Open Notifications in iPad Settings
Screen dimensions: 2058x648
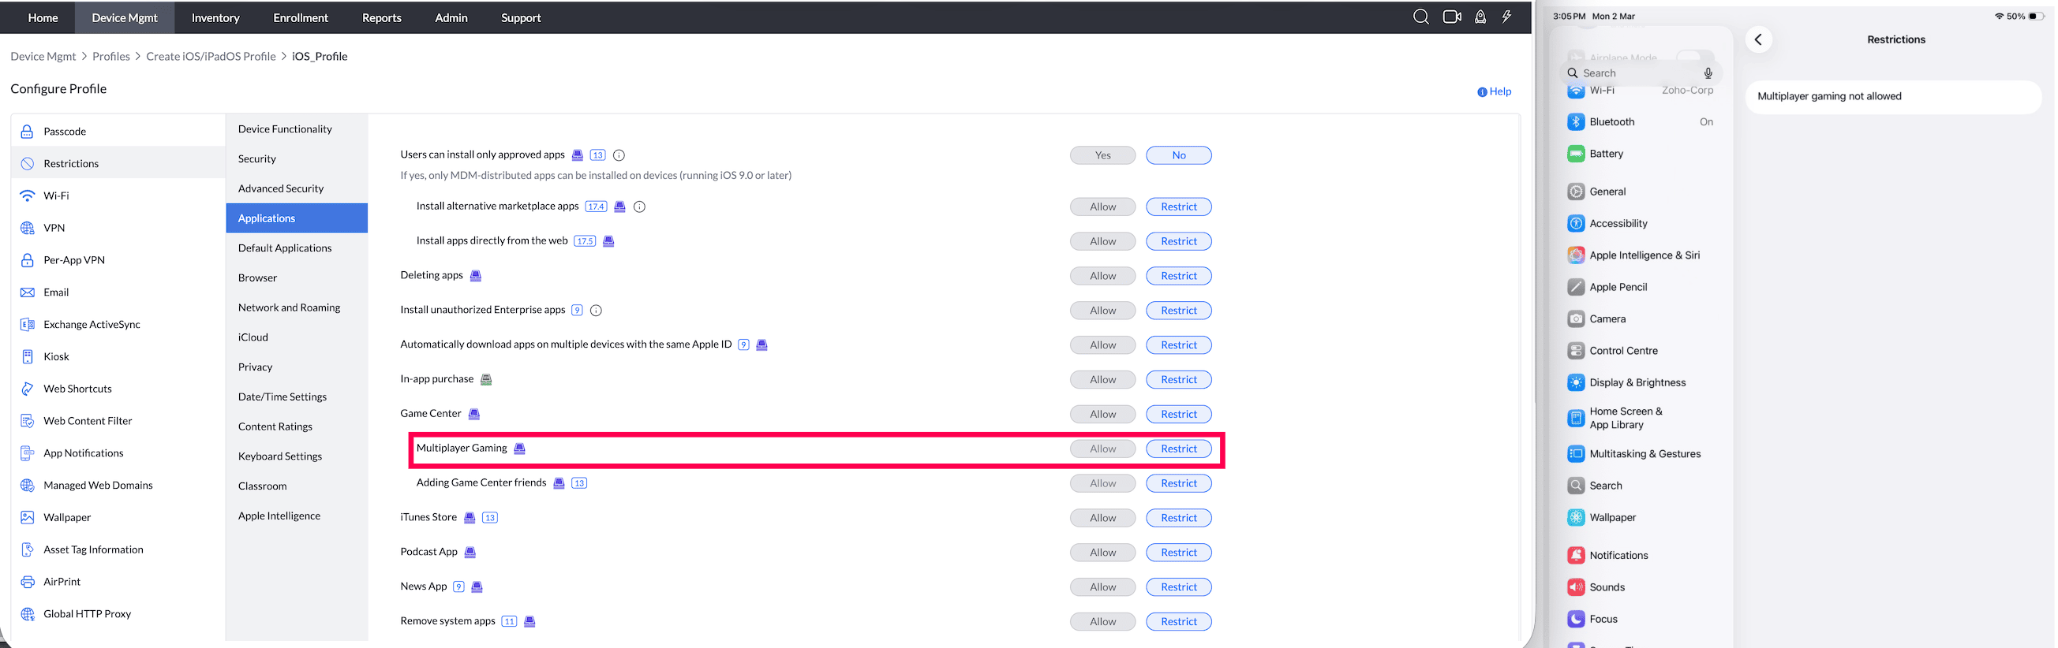click(x=1641, y=556)
